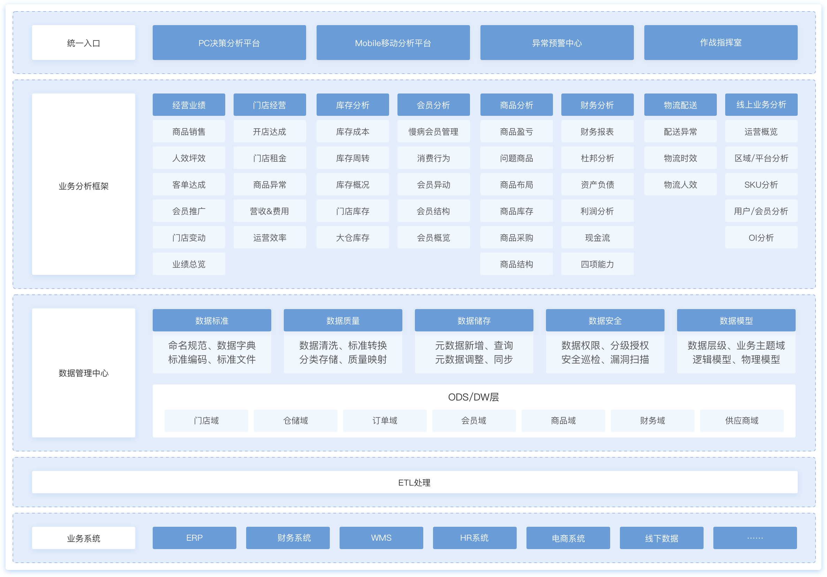
Task: Click the PC决策分析平台 block
Action: click(x=229, y=43)
